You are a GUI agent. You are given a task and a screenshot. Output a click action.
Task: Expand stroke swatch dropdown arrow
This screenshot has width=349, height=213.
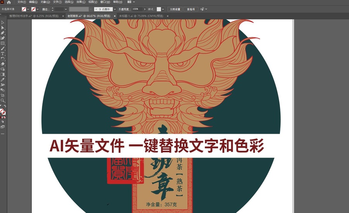[38, 9]
